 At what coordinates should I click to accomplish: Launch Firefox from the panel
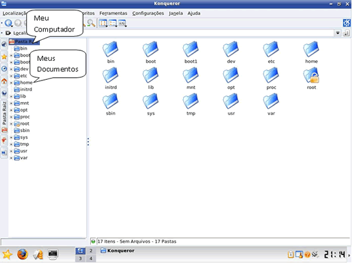coord(23,254)
